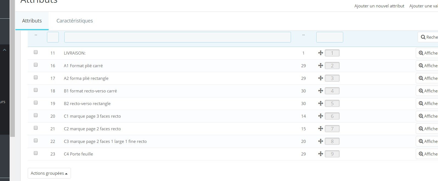Click the move handle for B1 format recto-verso carré
This screenshot has height=181, width=438.
pyautogui.click(x=320, y=91)
